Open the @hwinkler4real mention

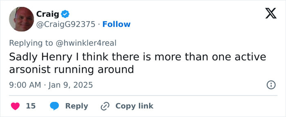point(86,43)
